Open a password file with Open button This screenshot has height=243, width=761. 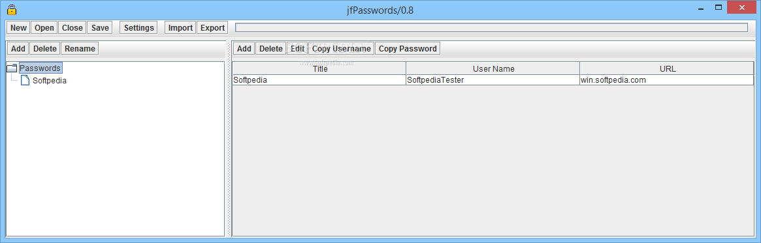pyautogui.click(x=44, y=27)
